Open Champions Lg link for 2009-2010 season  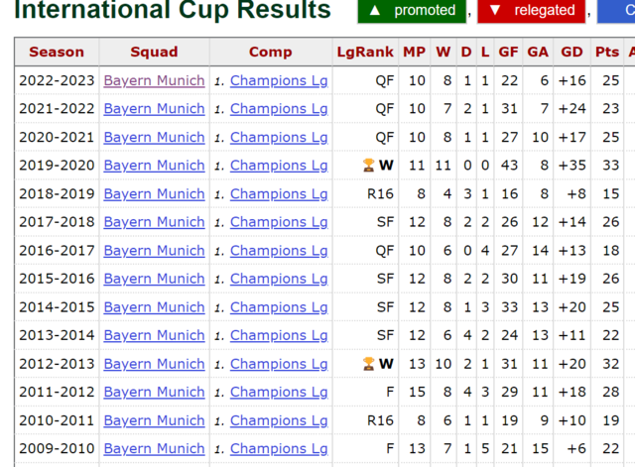(279, 449)
